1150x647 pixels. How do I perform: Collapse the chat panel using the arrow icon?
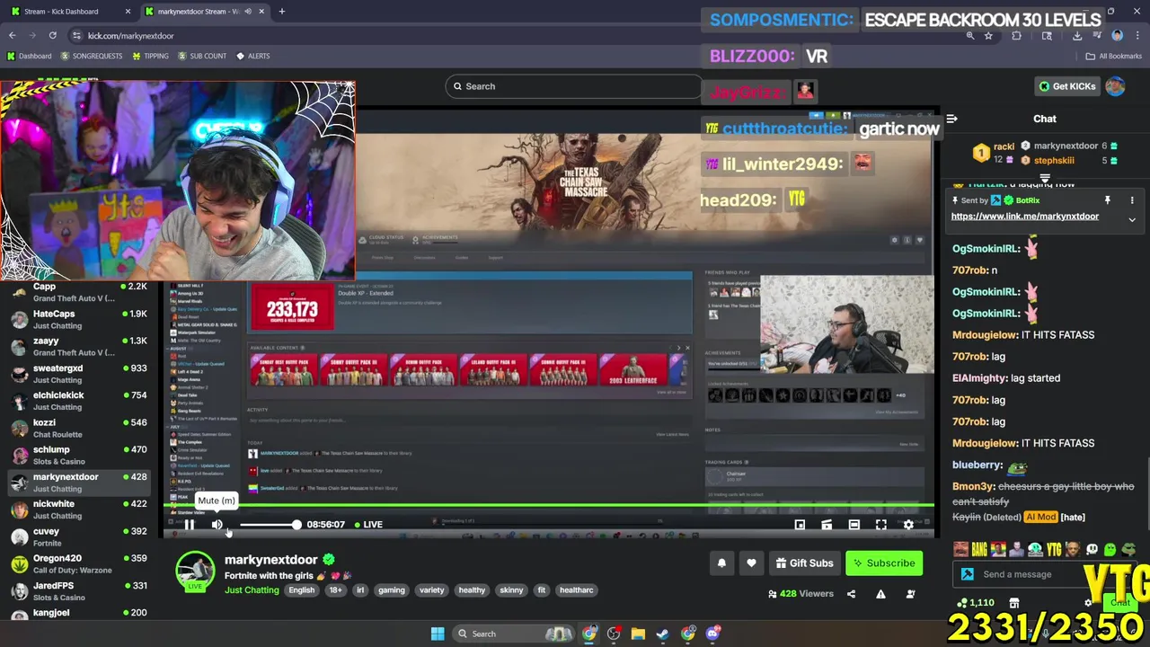click(x=951, y=119)
